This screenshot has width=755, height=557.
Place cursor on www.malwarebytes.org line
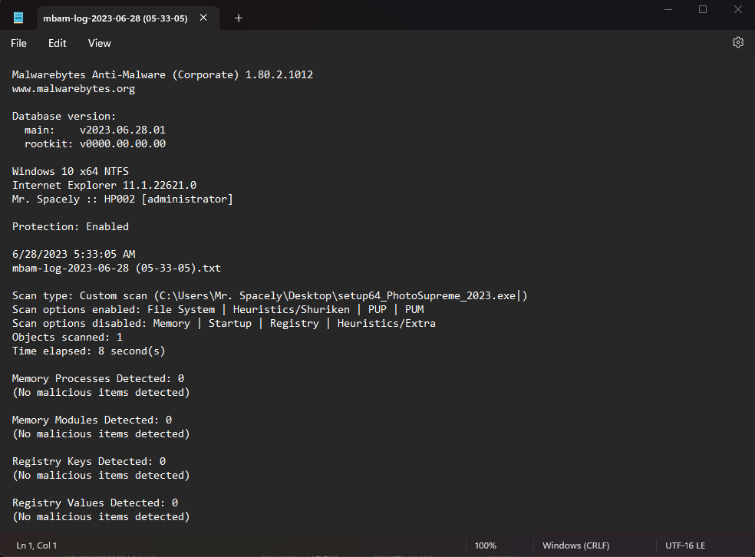74,88
